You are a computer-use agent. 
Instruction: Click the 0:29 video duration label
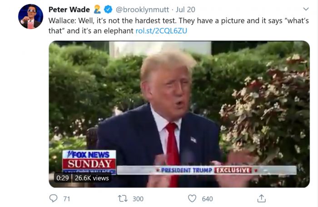click(x=62, y=178)
